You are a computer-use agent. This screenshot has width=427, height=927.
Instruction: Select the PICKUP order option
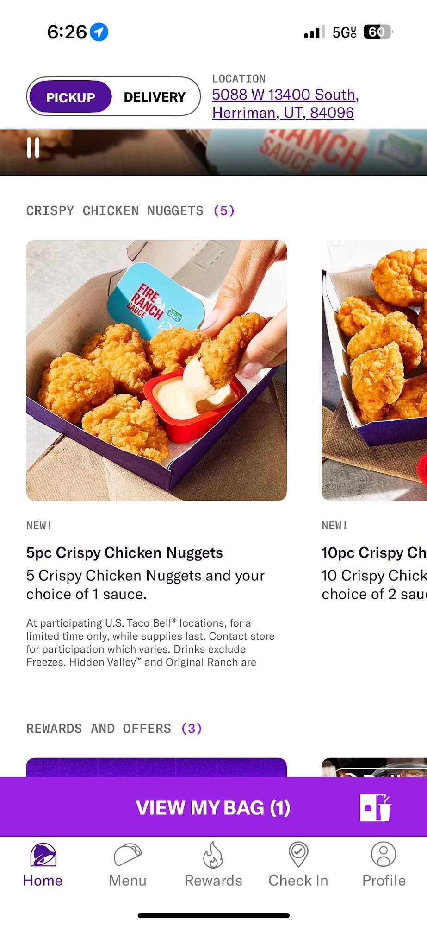[x=70, y=97]
